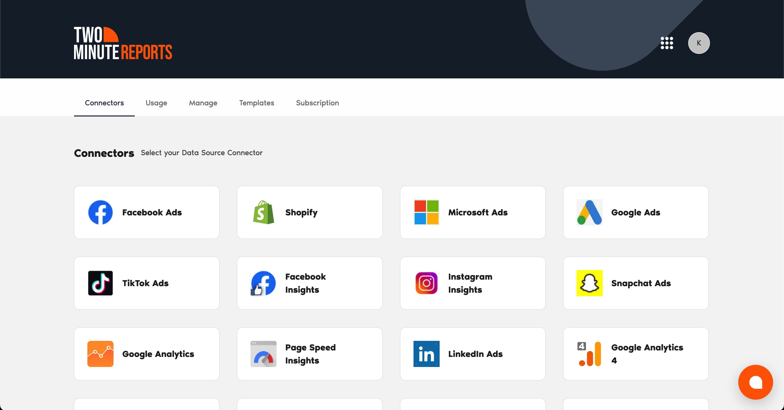Select the Google Analytics connector label

(158, 354)
